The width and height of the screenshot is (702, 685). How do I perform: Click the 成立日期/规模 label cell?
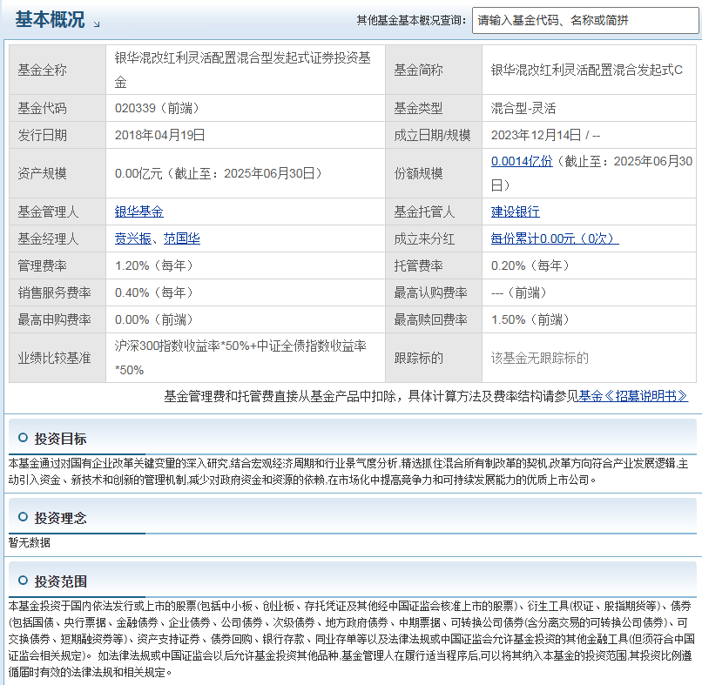tap(434, 135)
